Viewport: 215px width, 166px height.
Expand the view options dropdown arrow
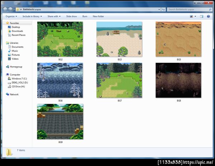[x=195, y=16]
